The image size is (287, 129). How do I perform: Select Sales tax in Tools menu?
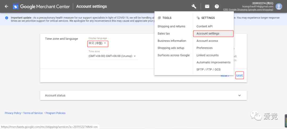(164, 34)
